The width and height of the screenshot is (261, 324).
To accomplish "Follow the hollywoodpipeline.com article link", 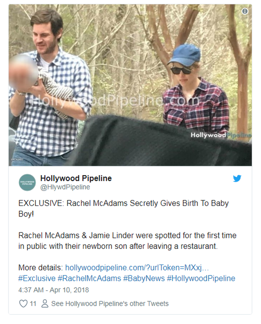I will tap(137, 267).
